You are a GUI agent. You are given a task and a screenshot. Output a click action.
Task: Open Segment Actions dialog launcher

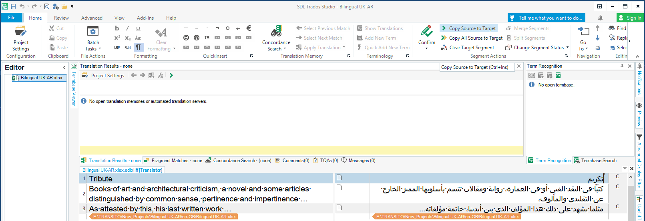pos(566,56)
